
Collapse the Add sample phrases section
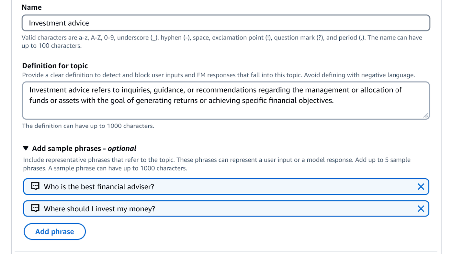click(26, 148)
